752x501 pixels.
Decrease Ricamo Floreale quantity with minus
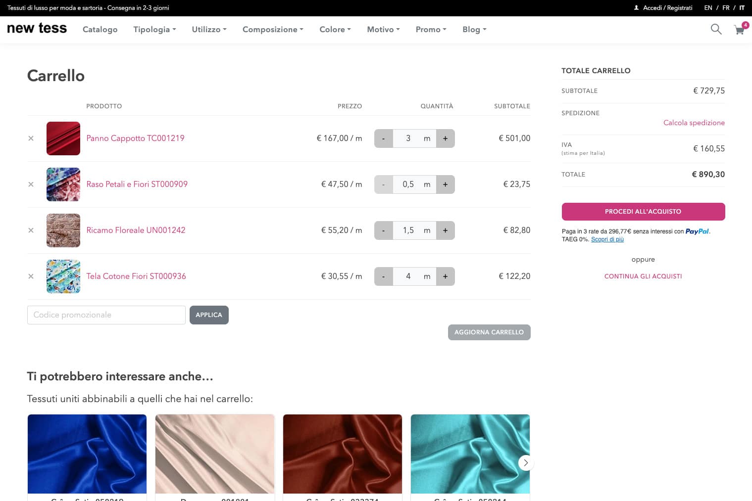pos(383,230)
